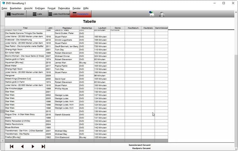
Task: Click the printer icon in the toolbar
Action: 162,14
